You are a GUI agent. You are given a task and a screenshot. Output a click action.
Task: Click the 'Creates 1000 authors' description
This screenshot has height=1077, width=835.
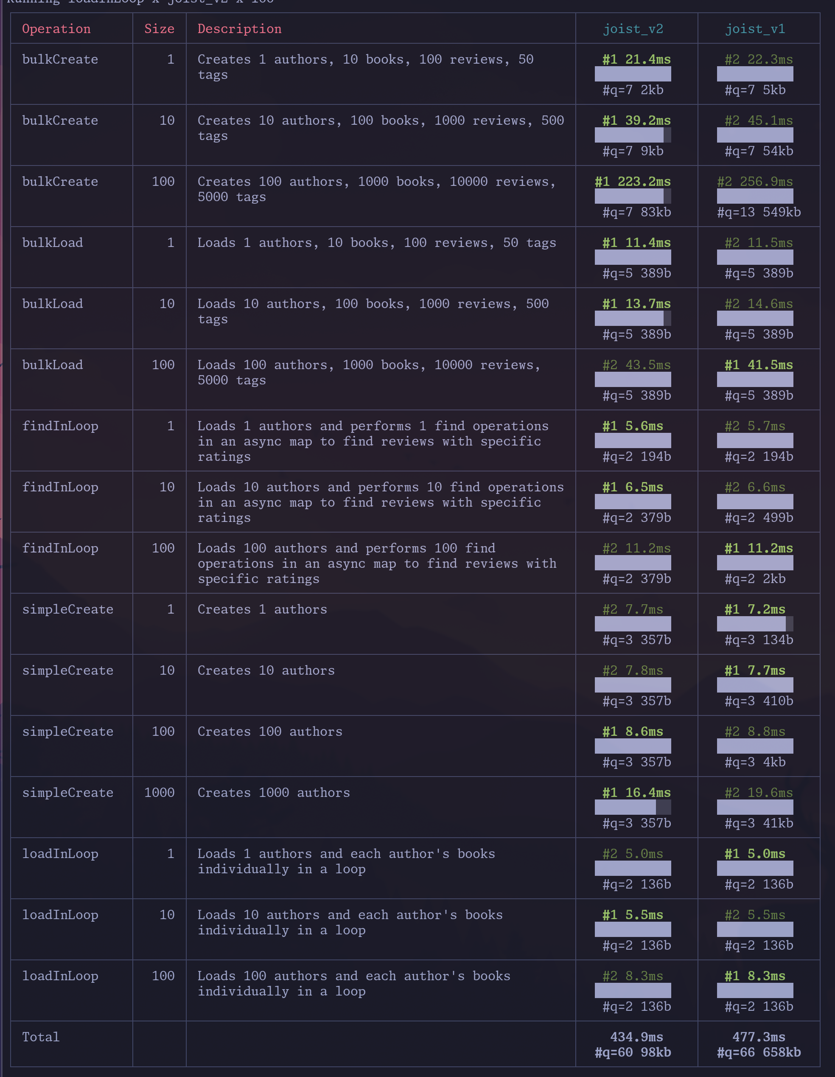(274, 792)
